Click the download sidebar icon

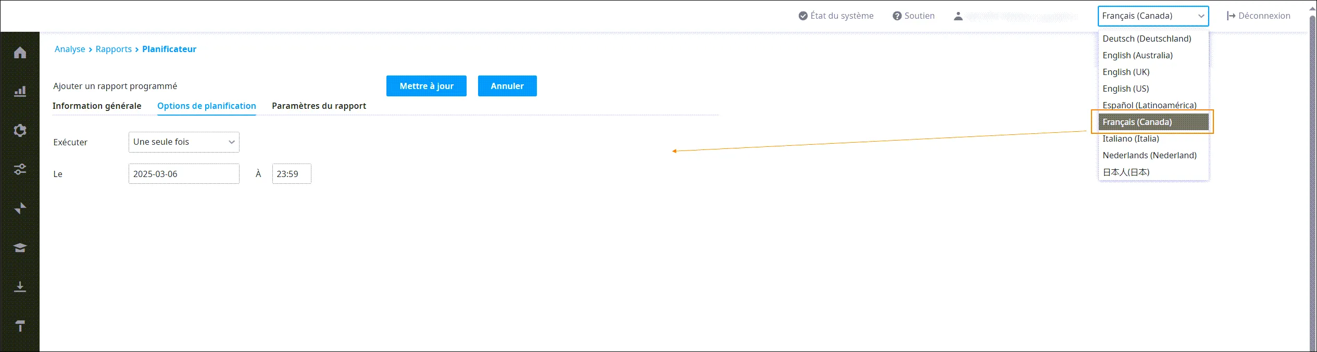(x=20, y=287)
